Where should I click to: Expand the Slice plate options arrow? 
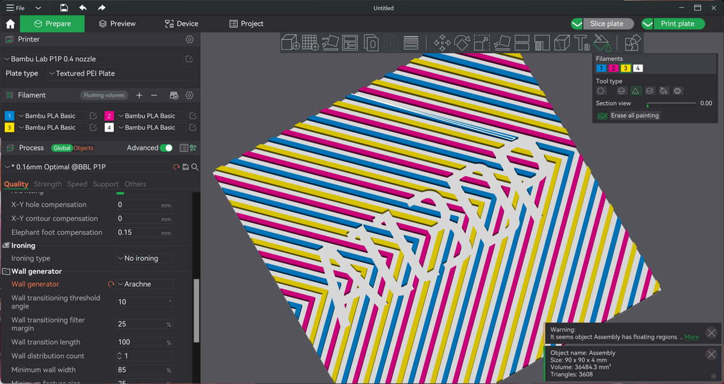point(577,24)
